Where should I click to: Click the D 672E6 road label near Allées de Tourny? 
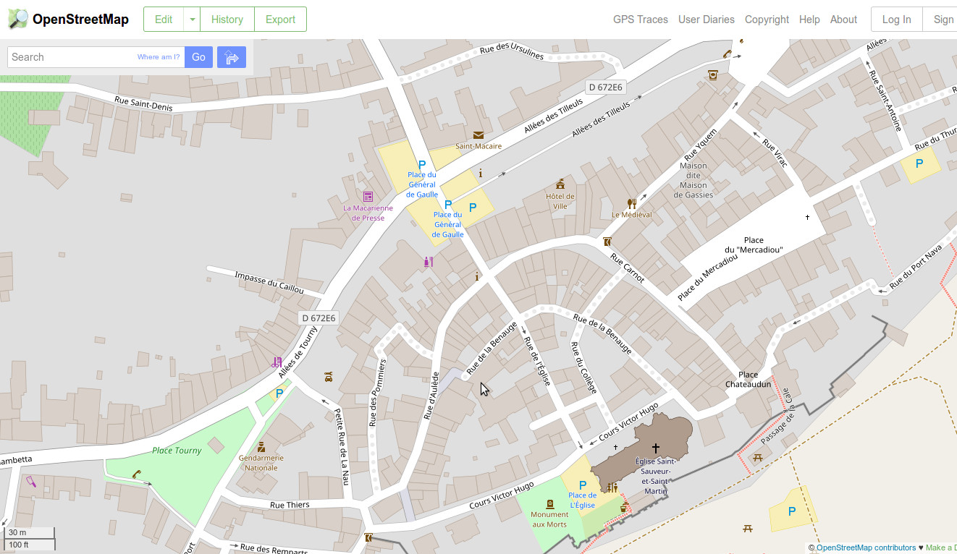(319, 318)
